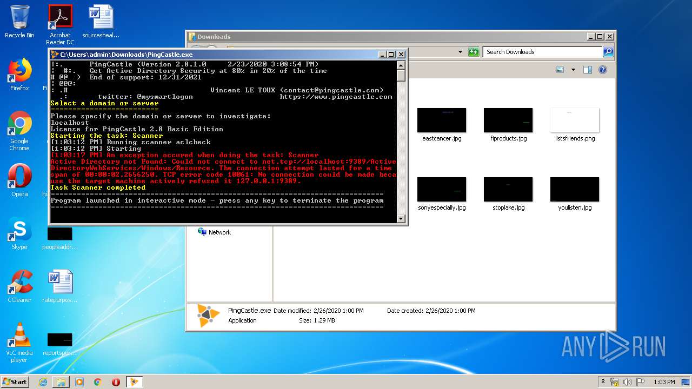Select the peopleaddr image file on desktop
Image resolution: width=692 pixels, height=389 pixels.
[60, 238]
